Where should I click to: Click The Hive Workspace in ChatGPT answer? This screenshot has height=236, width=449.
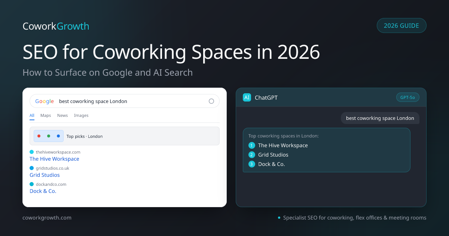pos(283,145)
